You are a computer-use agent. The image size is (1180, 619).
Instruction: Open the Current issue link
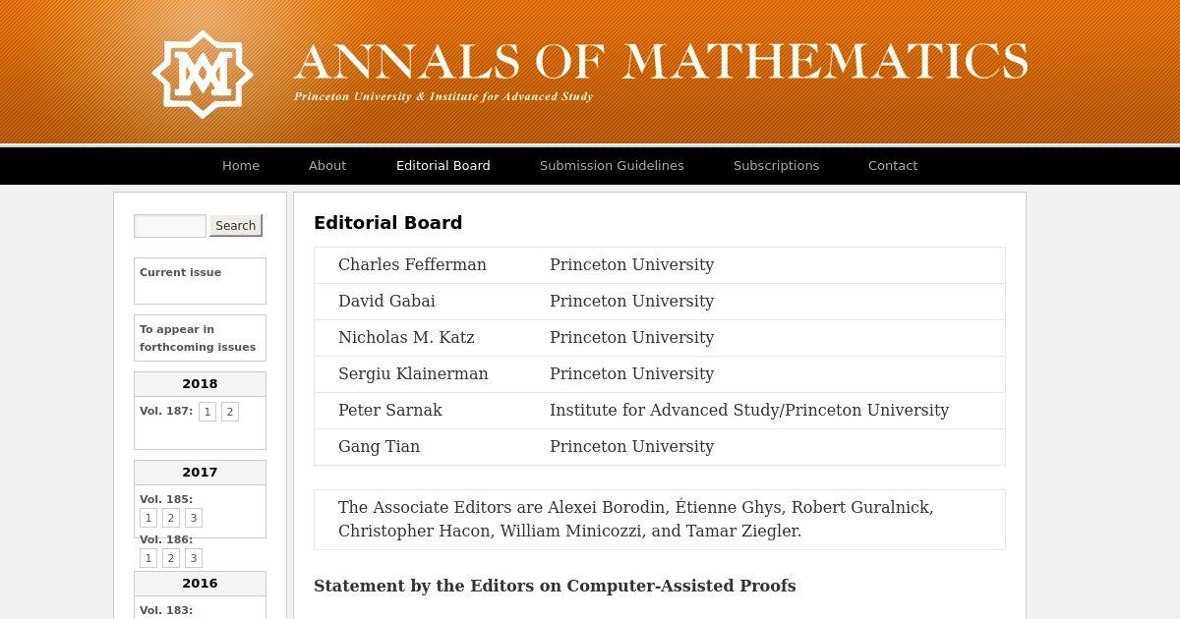180,272
